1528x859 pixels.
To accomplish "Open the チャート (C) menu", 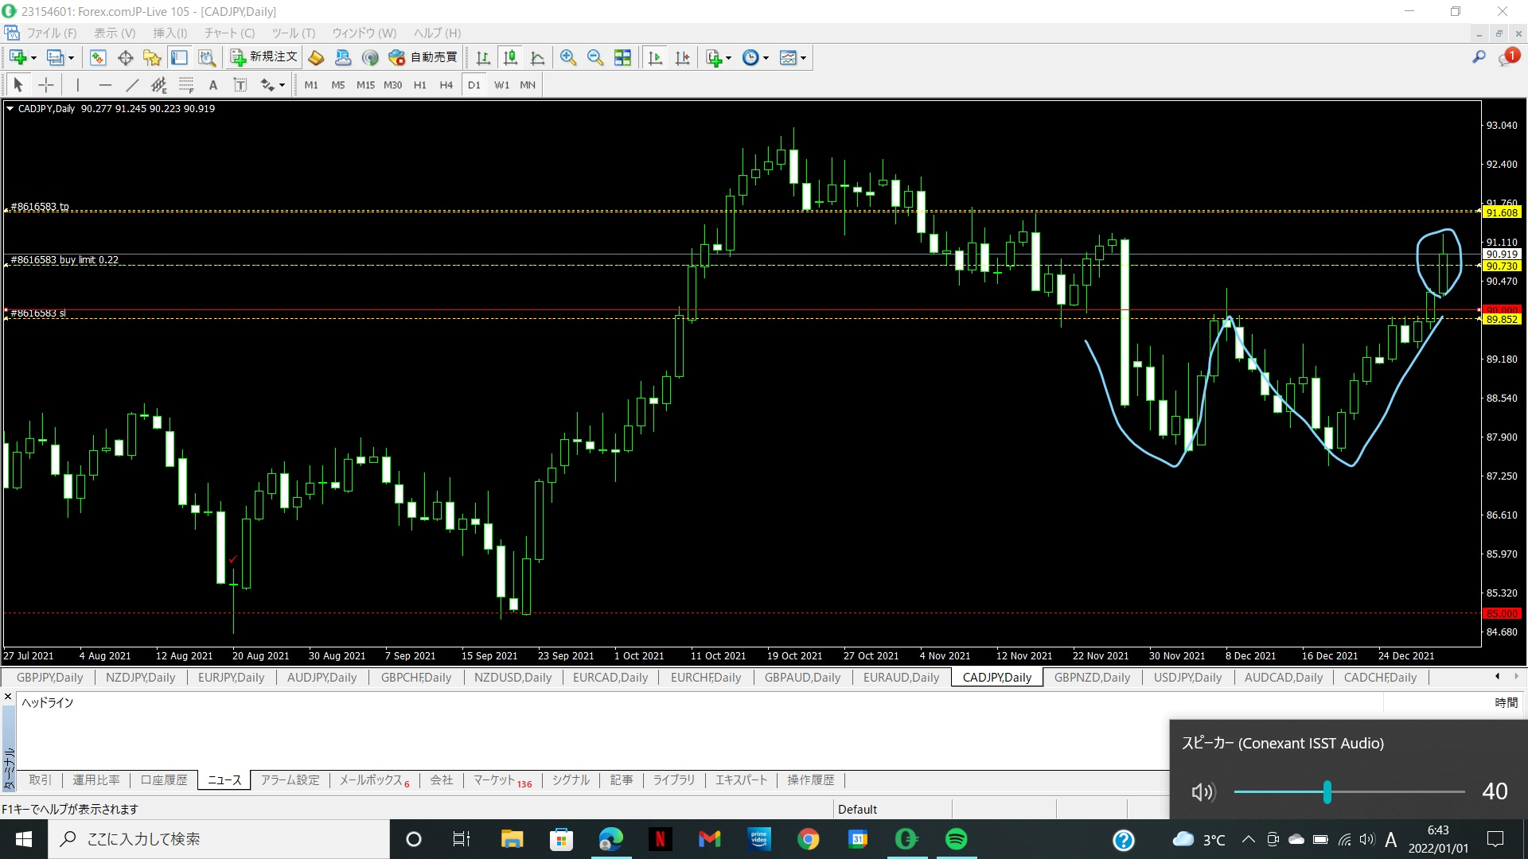I will pos(229,33).
